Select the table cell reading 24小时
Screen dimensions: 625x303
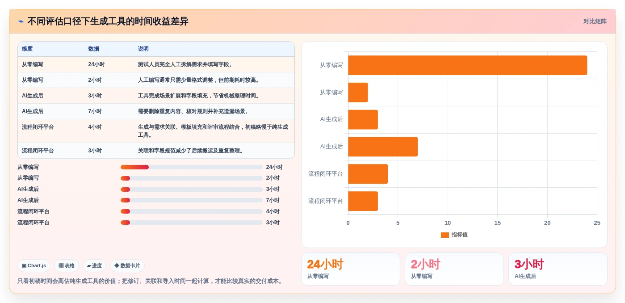(96, 64)
